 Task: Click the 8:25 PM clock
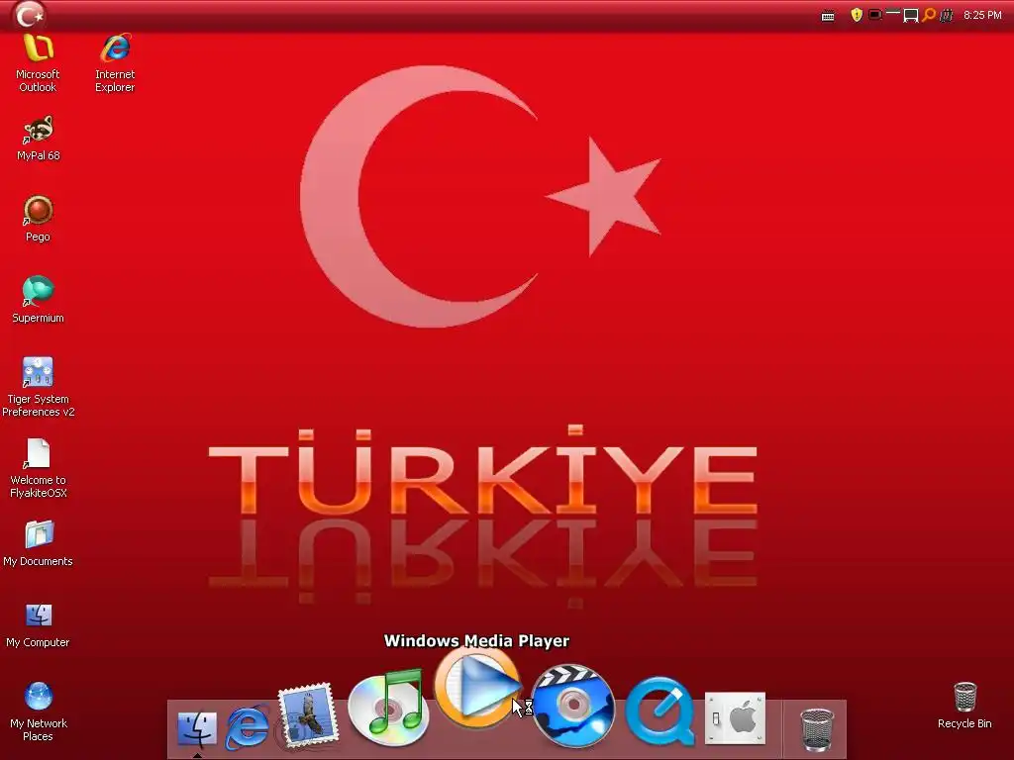(x=982, y=15)
